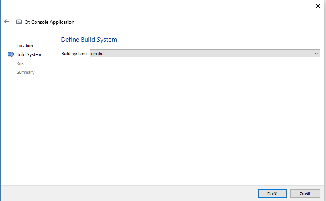This screenshot has width=326, height=201.
Task: Close the wizard dialog window
Action: click(x=317, y=6)
